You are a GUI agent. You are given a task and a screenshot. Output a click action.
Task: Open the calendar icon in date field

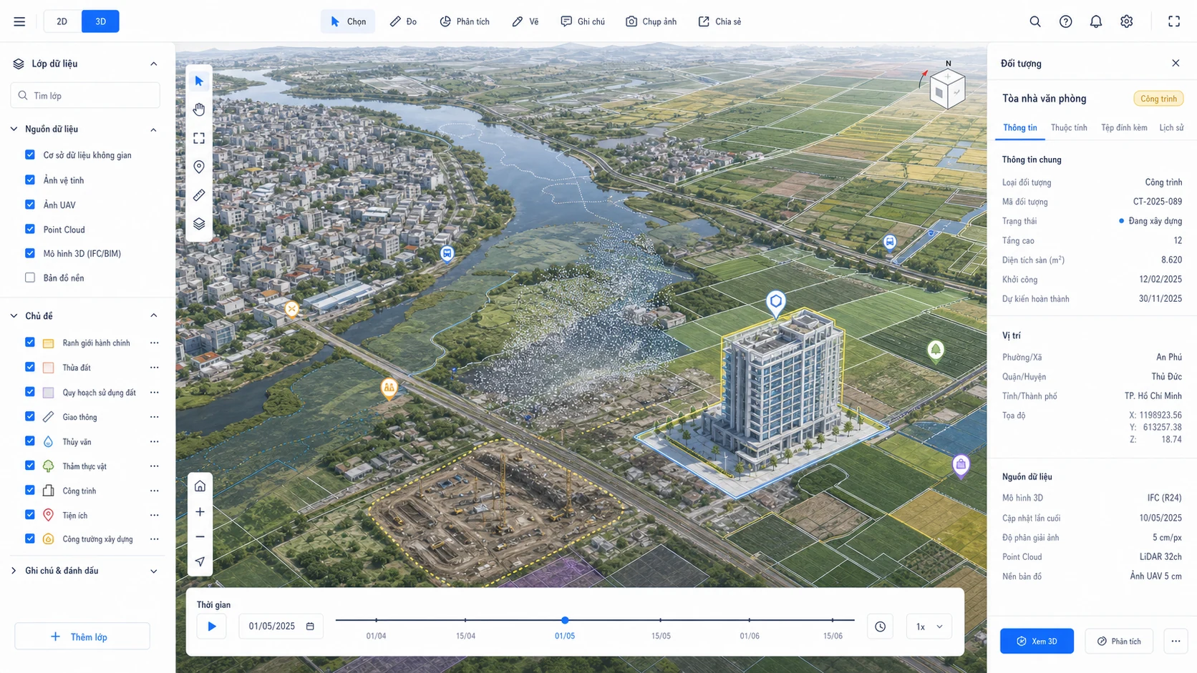tap(310, 627)
